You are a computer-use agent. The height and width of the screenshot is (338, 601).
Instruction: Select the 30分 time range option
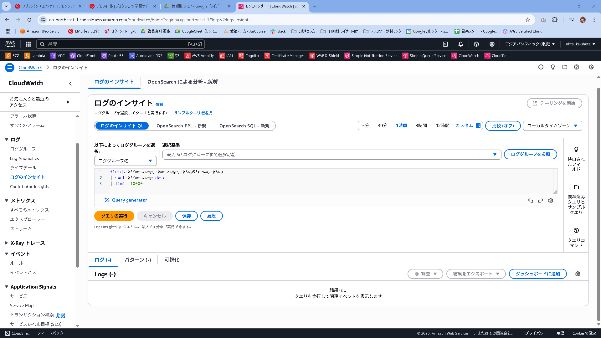(x=382, y=125)
